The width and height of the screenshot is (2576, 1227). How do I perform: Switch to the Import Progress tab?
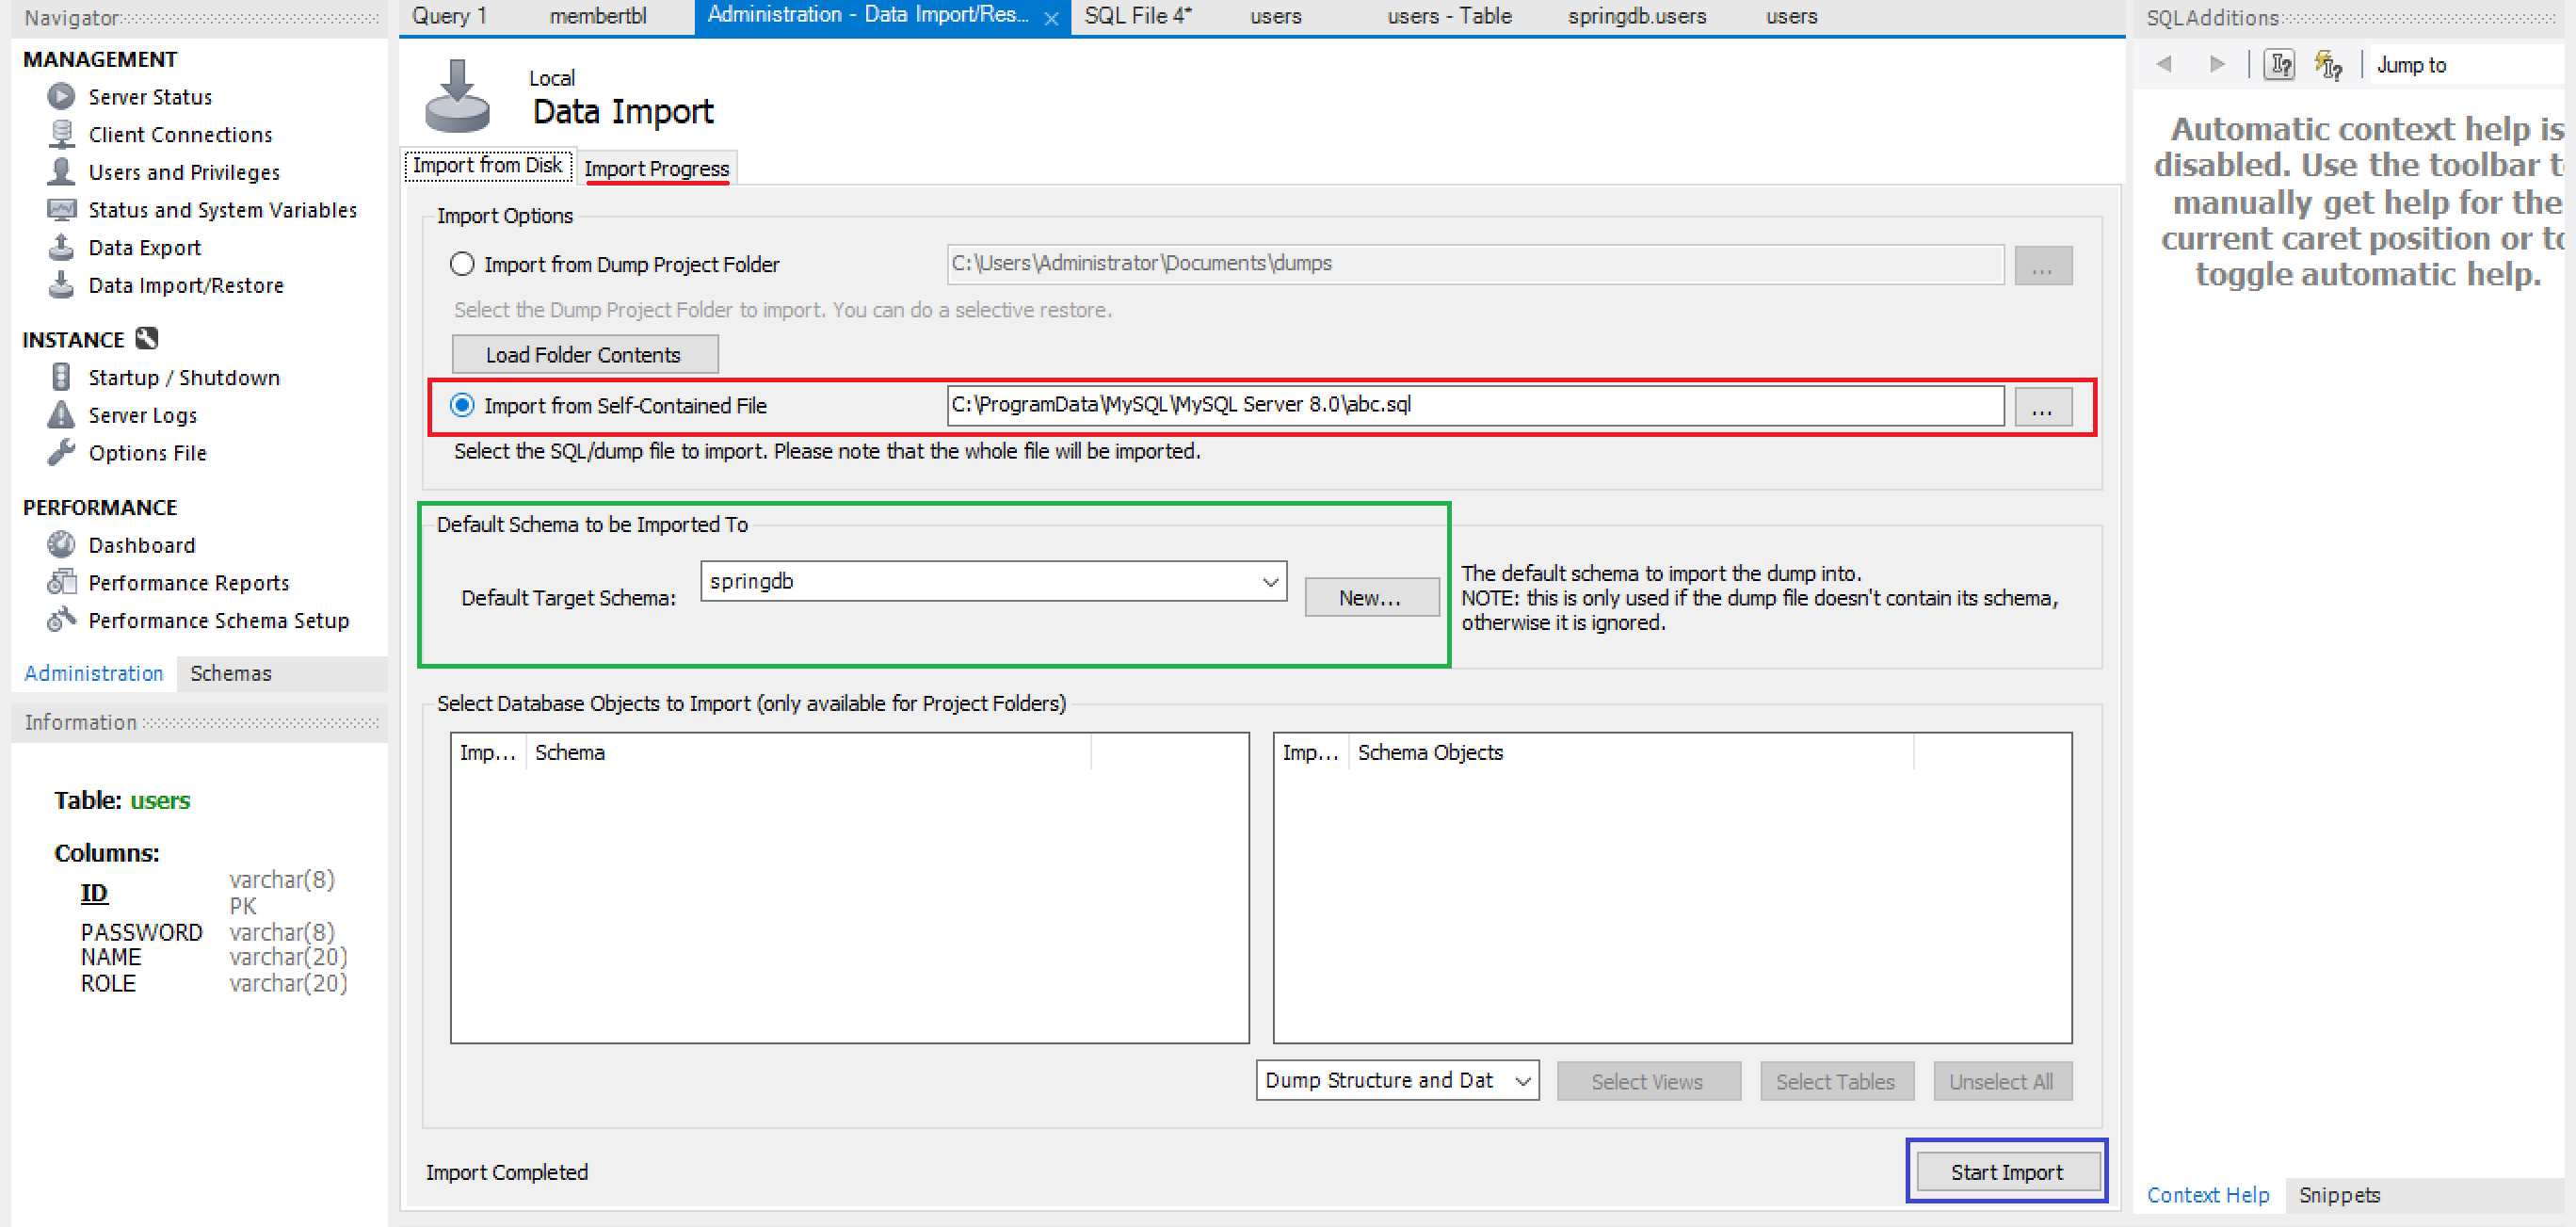[656, 168]
